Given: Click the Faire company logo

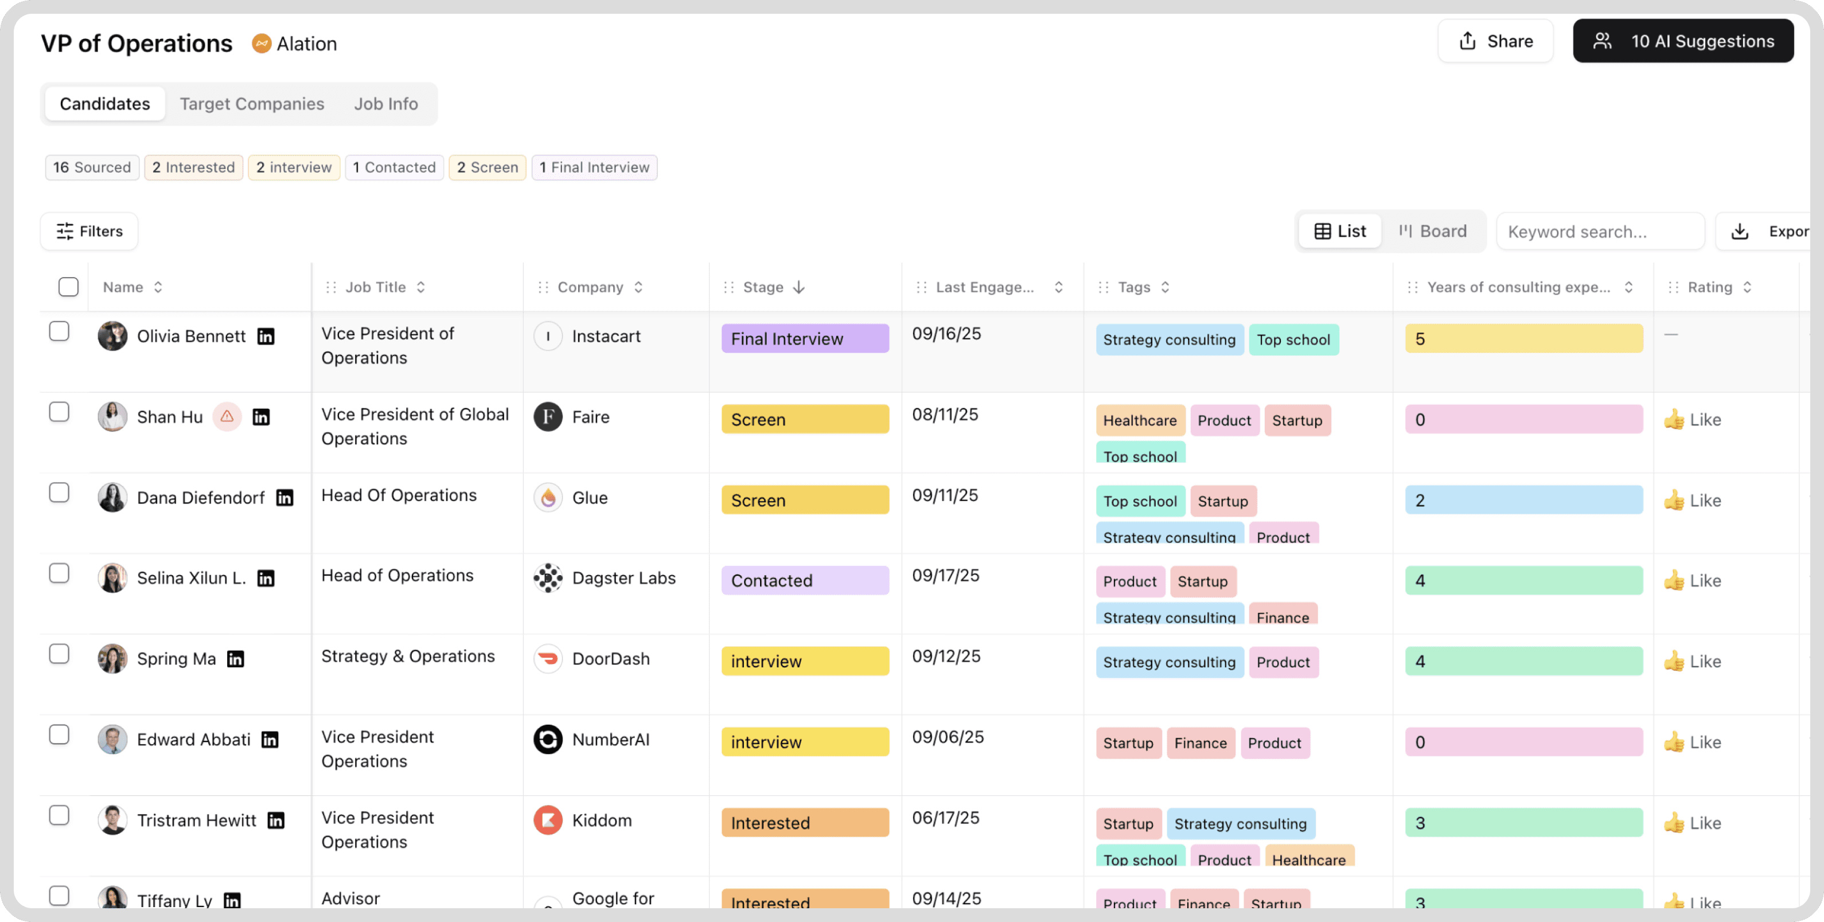Looking at the screenshot, I should (x=548, y=417).
